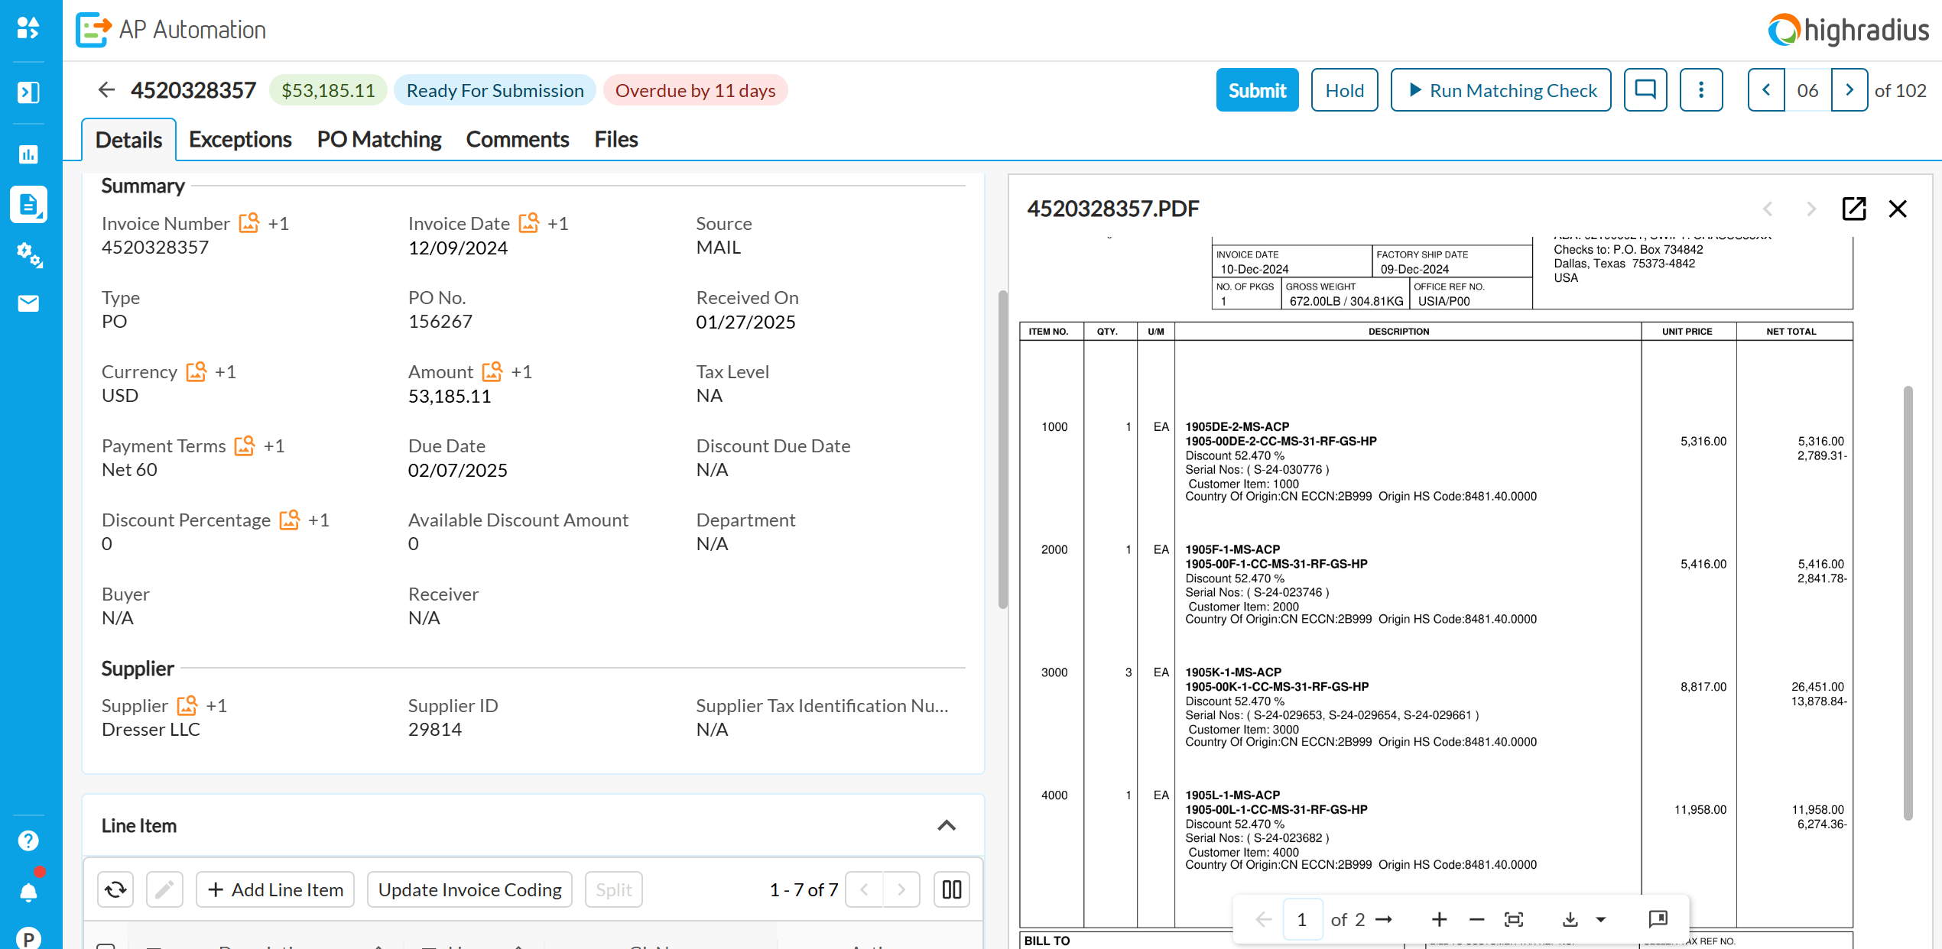Open the comments icon near Run Matching Check
The height and width of the screenshot is (949, 1942).
(1645, 89)
